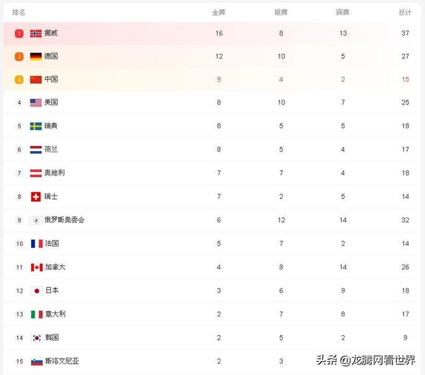Click the 排名 header label
Viewport: 425px width, 375px height.
pyautogui.click(x=19, y=12)
